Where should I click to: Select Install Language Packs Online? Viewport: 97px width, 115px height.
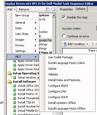pyautogui.click(x=67, y=63)
